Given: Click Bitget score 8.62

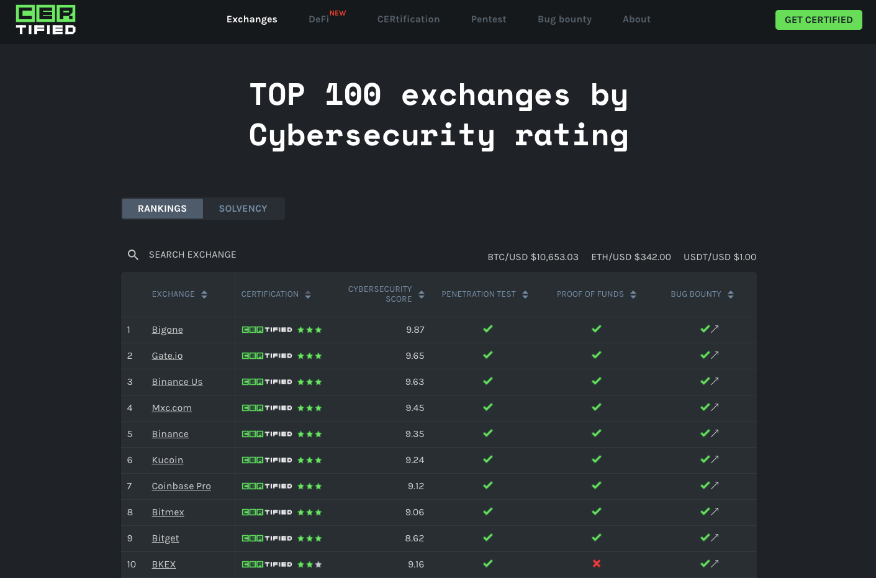Looking at the screenshot, I should 415,538.
